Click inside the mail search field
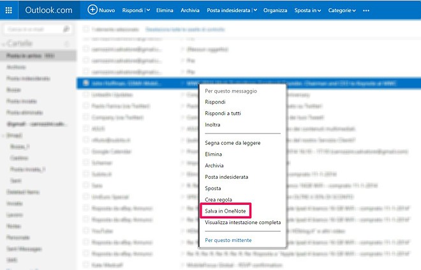The width and height of the screenshot is (421, 270). click(32, 29)
